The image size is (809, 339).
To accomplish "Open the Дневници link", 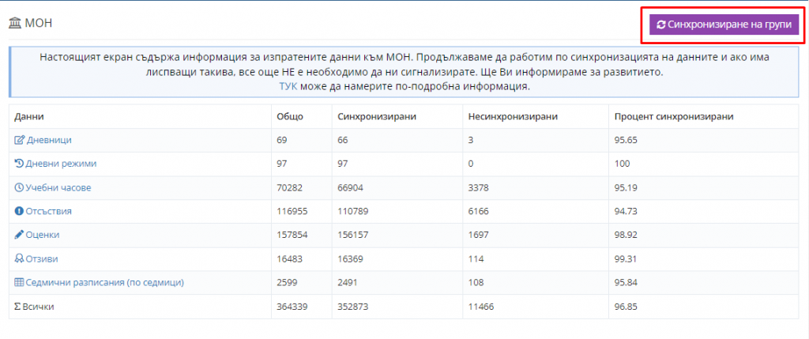I will (49, 140).
